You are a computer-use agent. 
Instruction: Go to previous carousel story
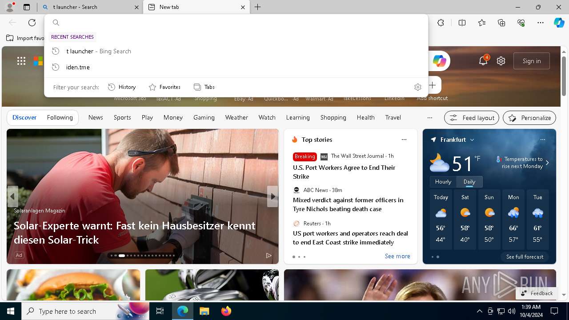click(12, 196)
